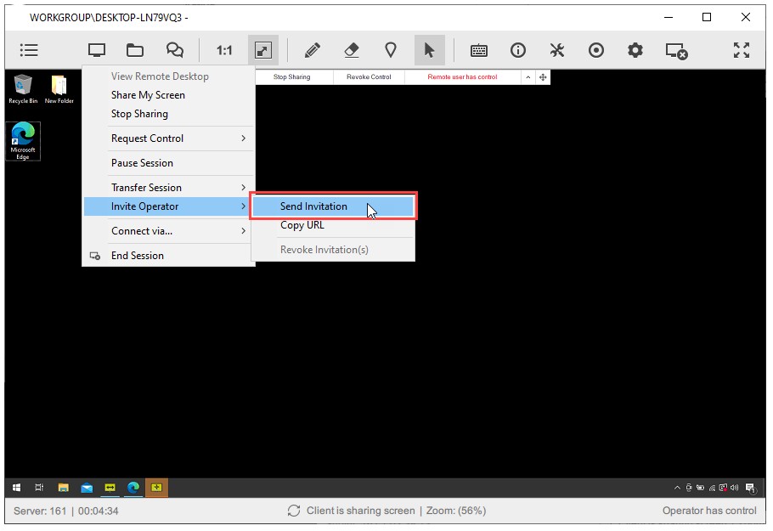This screenshot has height=531, width=773.
Task: Open the chat conversation icon
Action: click(174, 50)
